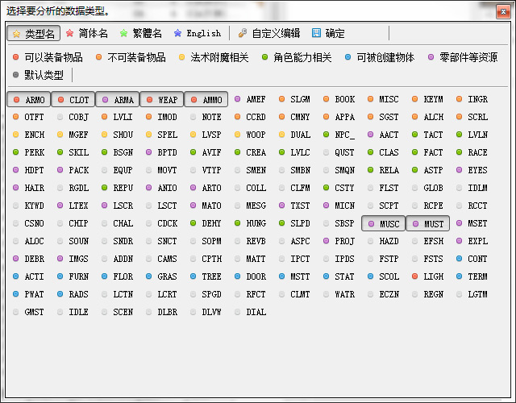
Task: Toggle the ARMA type off
Action: [x=118, y=99]
